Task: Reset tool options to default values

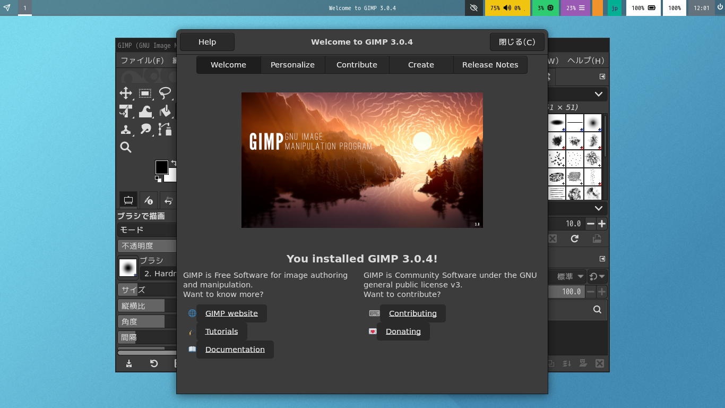Action: pyautogui.click(x=154, y=363)
